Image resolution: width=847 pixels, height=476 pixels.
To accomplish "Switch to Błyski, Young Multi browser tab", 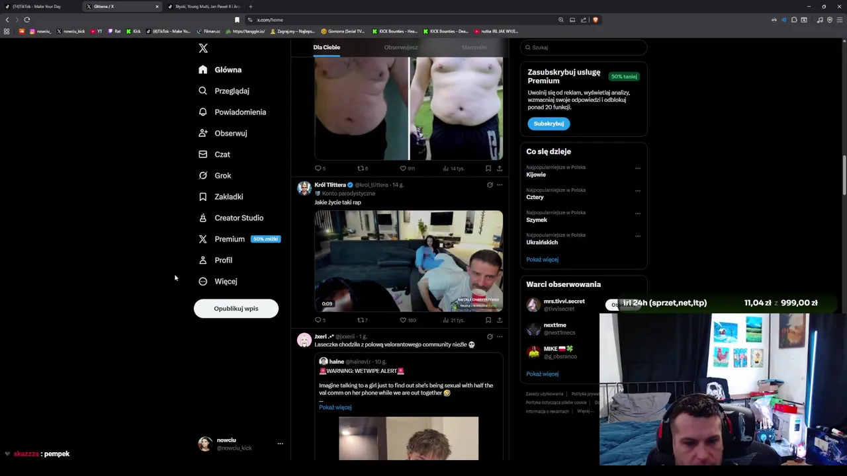I will [204, 7].
